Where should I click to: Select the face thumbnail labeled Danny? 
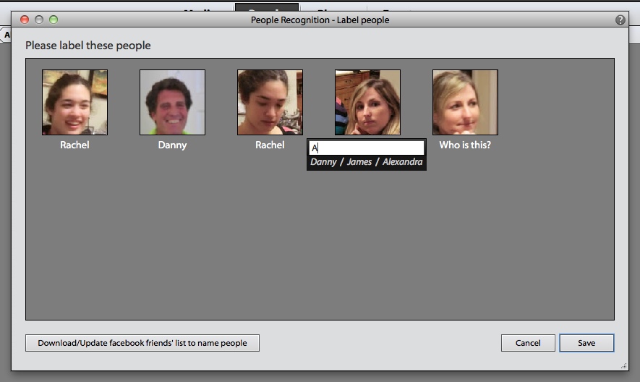[x=172, y=102]
